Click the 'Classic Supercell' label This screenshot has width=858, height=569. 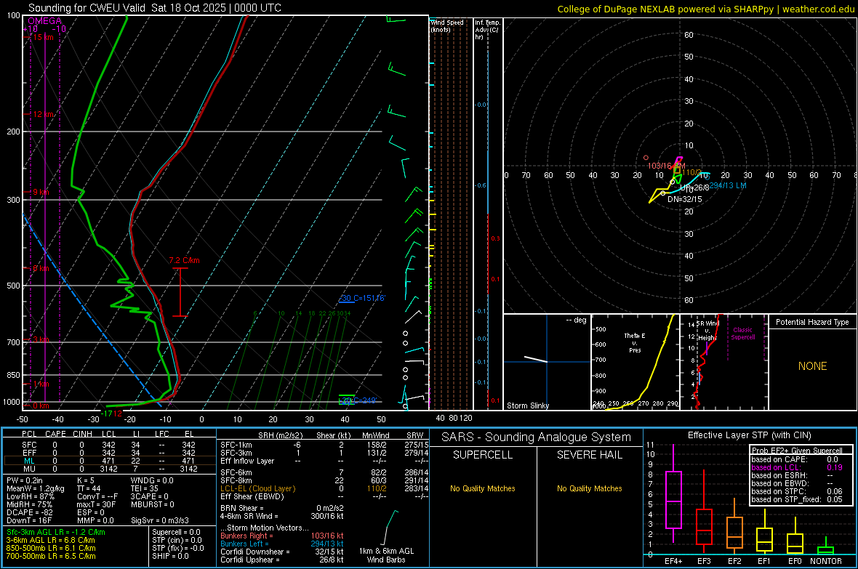[x=742, y=334]
